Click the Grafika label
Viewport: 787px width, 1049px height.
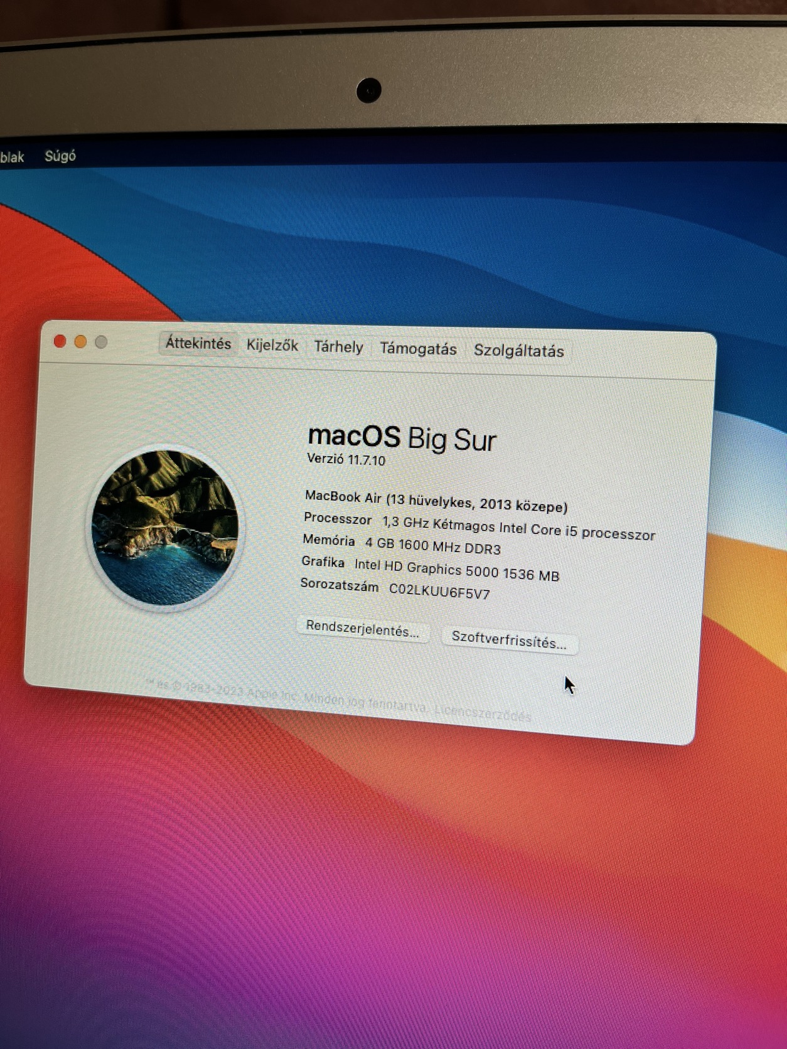(323, 562)
